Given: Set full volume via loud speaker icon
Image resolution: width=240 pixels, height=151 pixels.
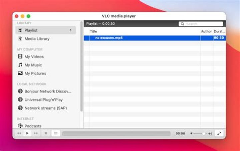Looking at the screenshot, I should point(210,134).
